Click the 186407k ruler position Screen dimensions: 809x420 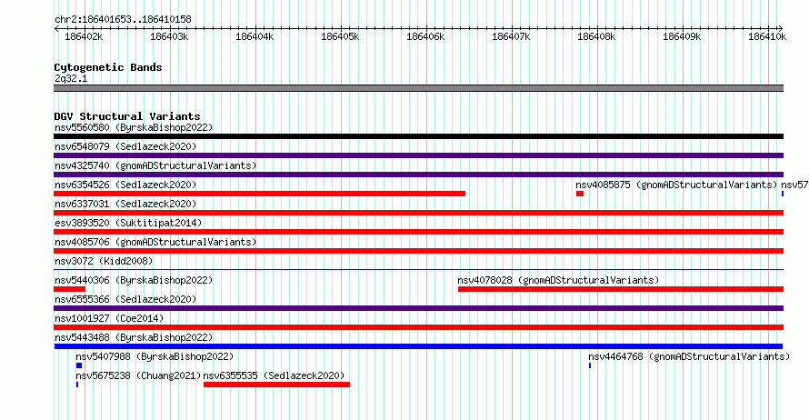[x=511, y=36]
